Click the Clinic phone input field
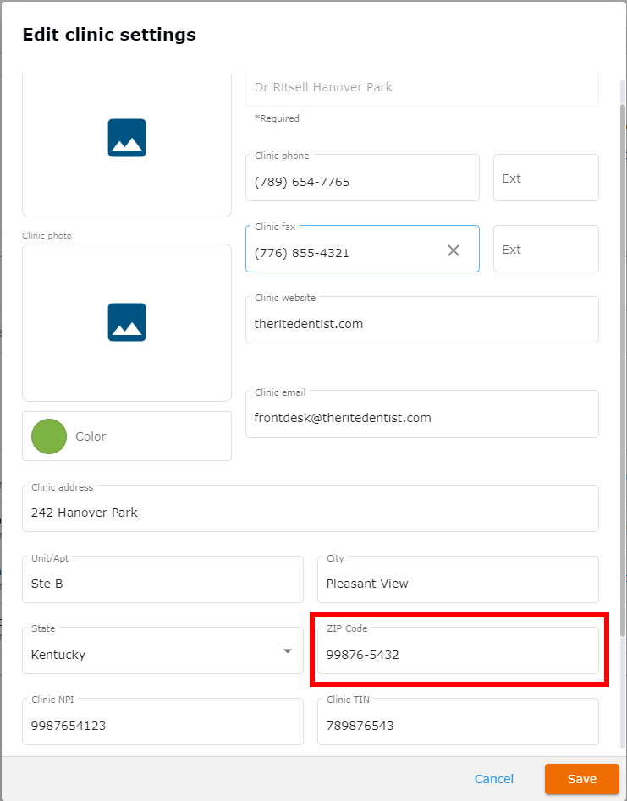 coord(362,178)
